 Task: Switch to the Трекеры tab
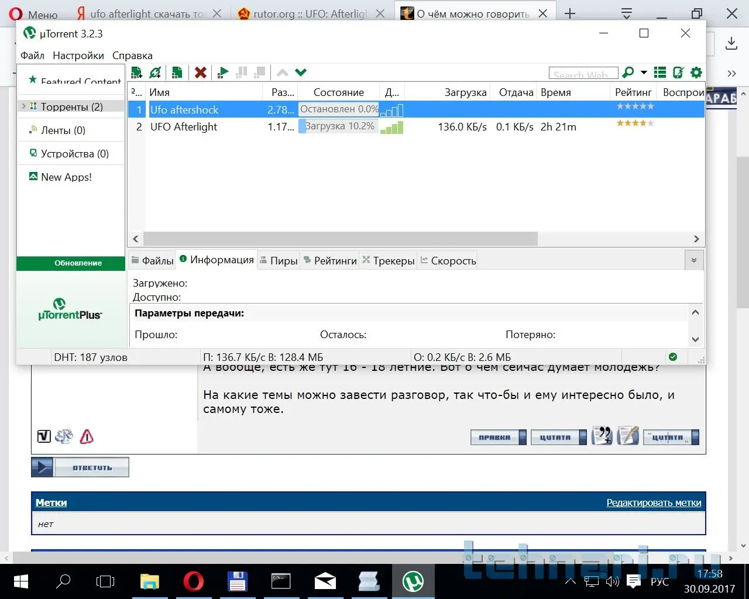389,261
